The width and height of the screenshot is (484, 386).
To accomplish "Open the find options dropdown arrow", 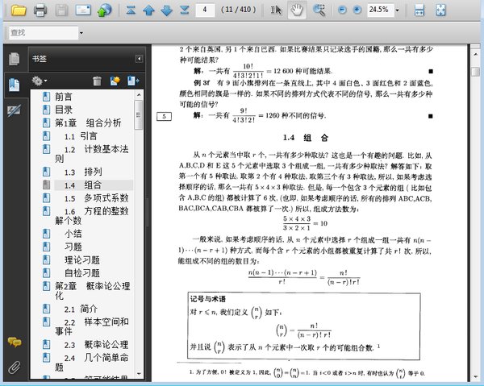I will point(81,33).
